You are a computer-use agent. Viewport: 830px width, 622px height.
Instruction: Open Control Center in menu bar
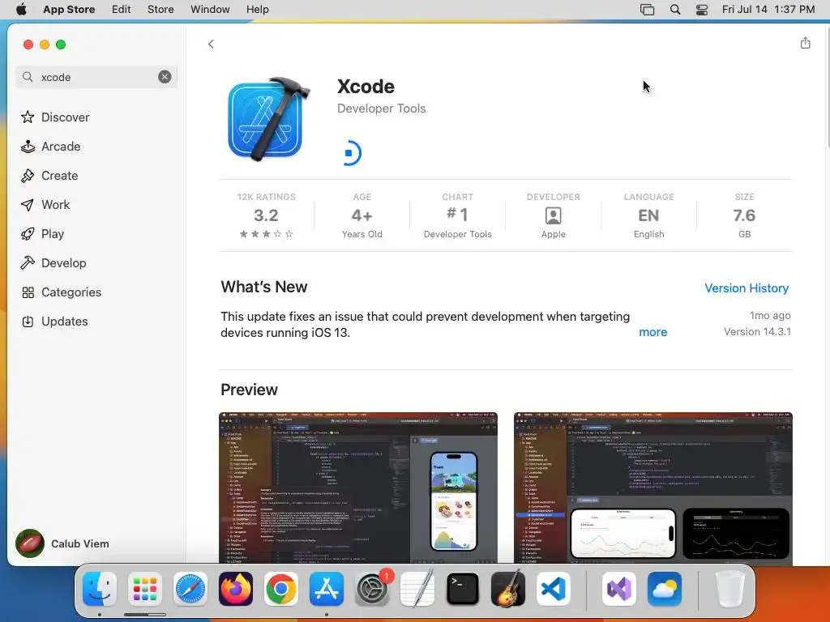pyautogui.click(x=702, y=10)
